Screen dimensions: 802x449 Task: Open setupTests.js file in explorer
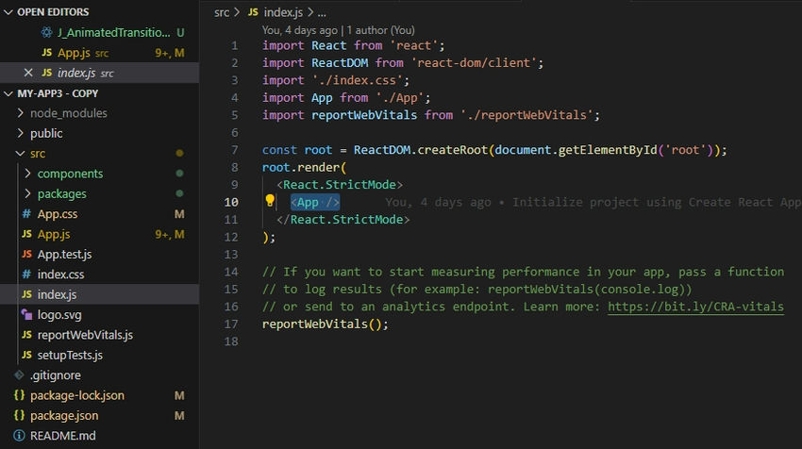(70, 356)
